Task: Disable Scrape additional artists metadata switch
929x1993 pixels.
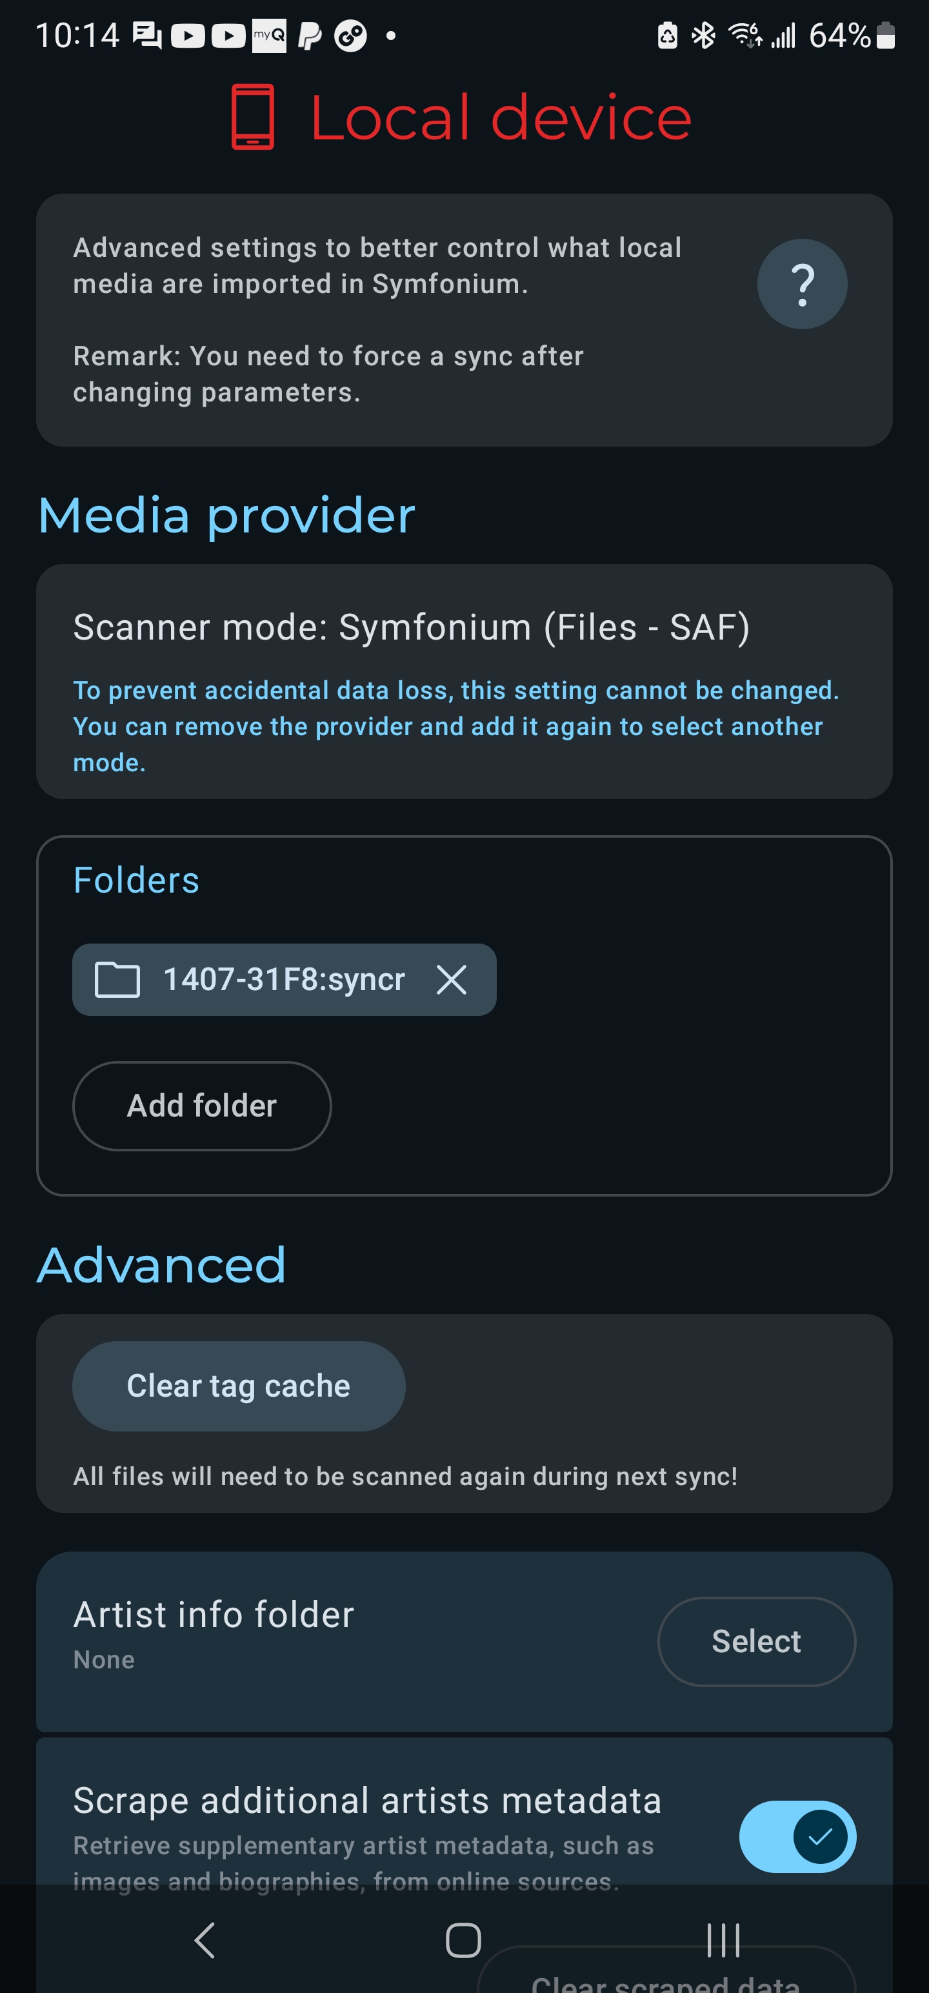Action: pos(797,1836)
